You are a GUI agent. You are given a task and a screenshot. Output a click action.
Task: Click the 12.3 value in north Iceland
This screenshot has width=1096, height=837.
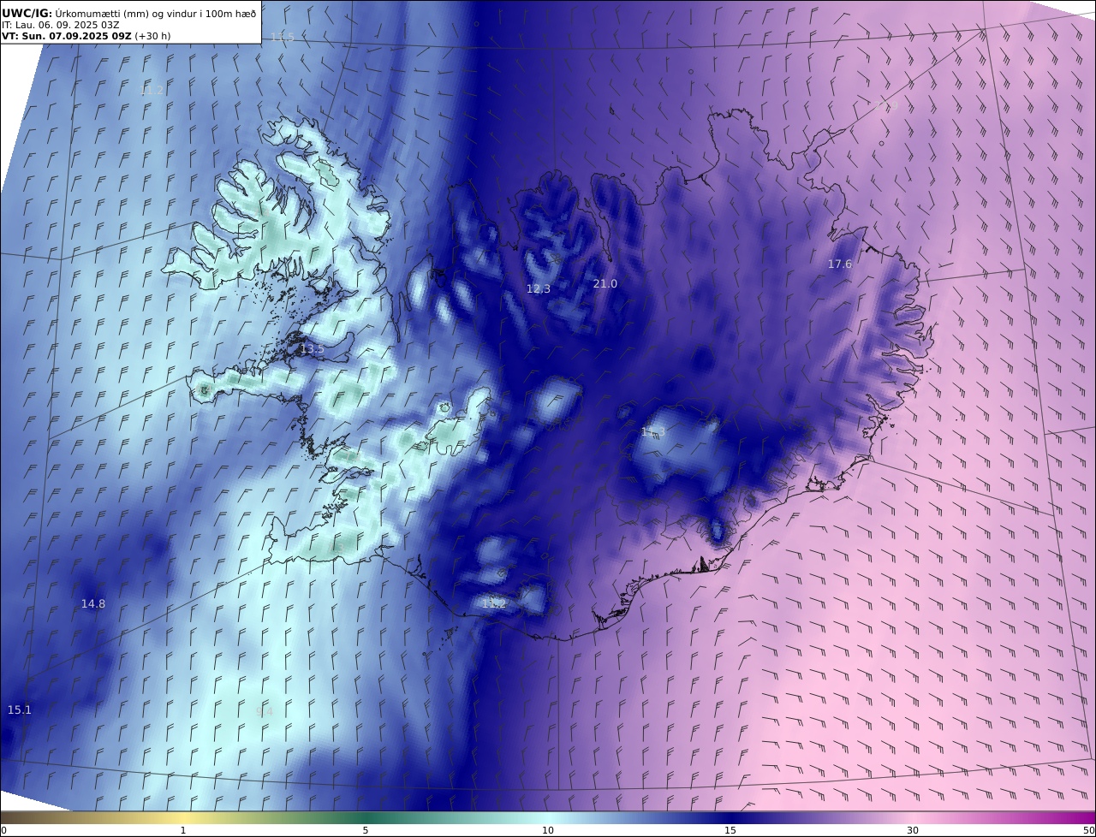539,289
